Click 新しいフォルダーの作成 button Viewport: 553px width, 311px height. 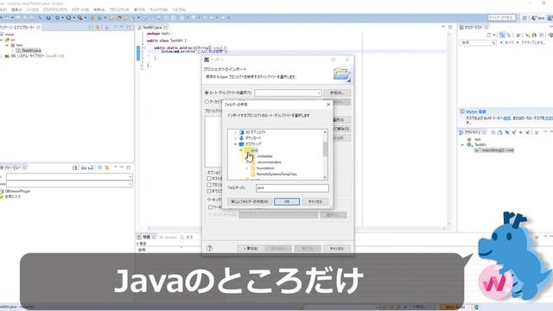click(250, 201)
